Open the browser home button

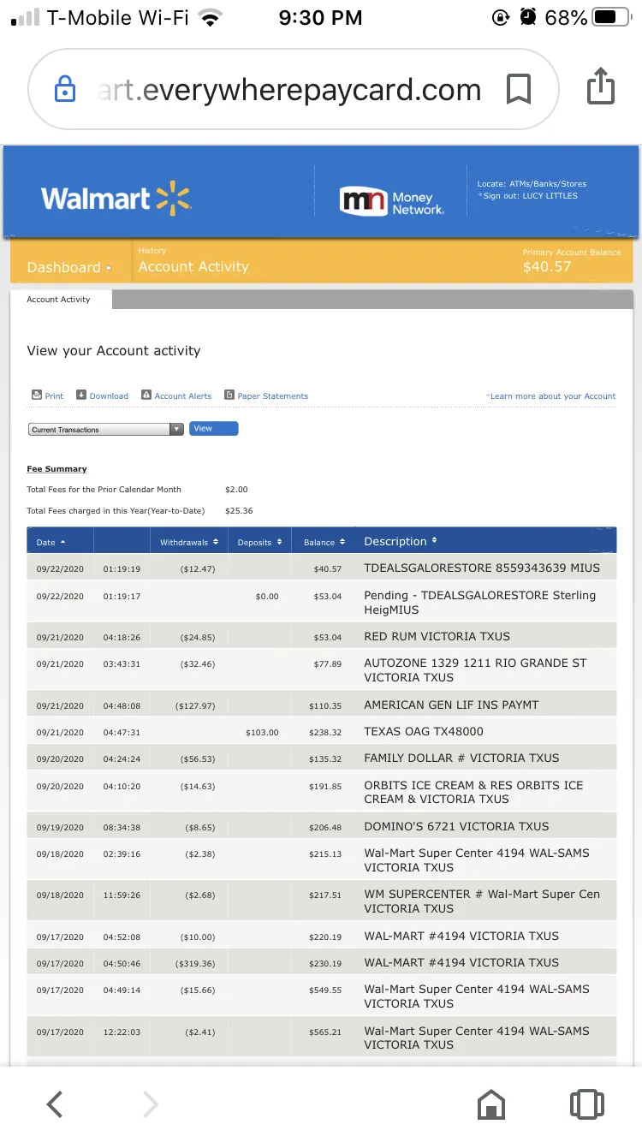[x=490, y=1104]
